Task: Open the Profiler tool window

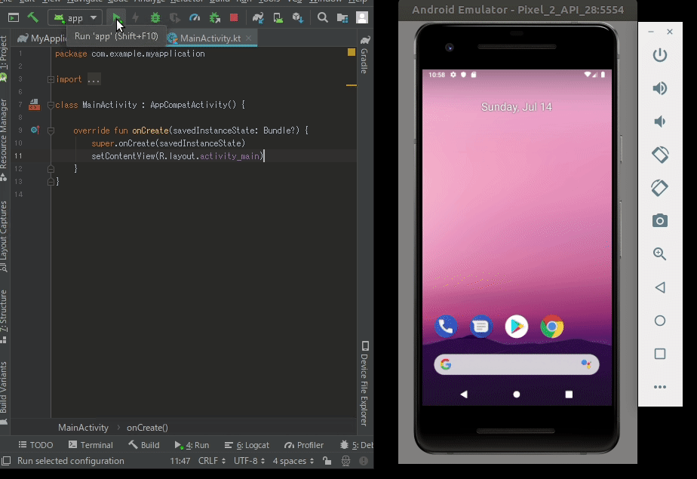Action: pos(304,445)
